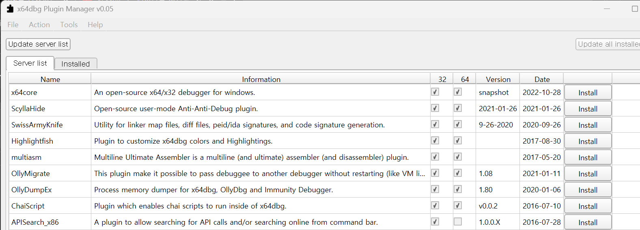Toggle 64-bit checkbox for SwissArmyKnife
The width and height of the screenshot is (640, 230).
458,124
